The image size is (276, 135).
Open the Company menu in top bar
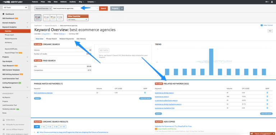click(x=91, y=2)
